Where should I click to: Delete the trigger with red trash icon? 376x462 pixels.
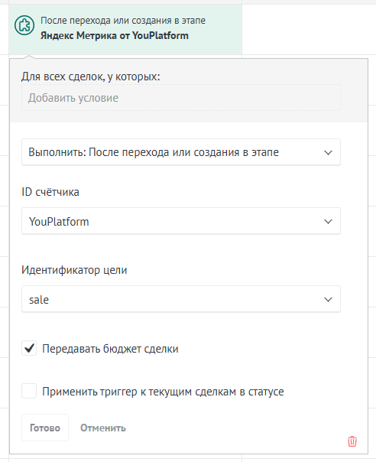point(352,441)
